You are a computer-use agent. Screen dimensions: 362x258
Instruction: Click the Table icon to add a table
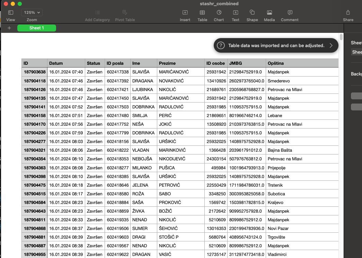tap(202, 14)
